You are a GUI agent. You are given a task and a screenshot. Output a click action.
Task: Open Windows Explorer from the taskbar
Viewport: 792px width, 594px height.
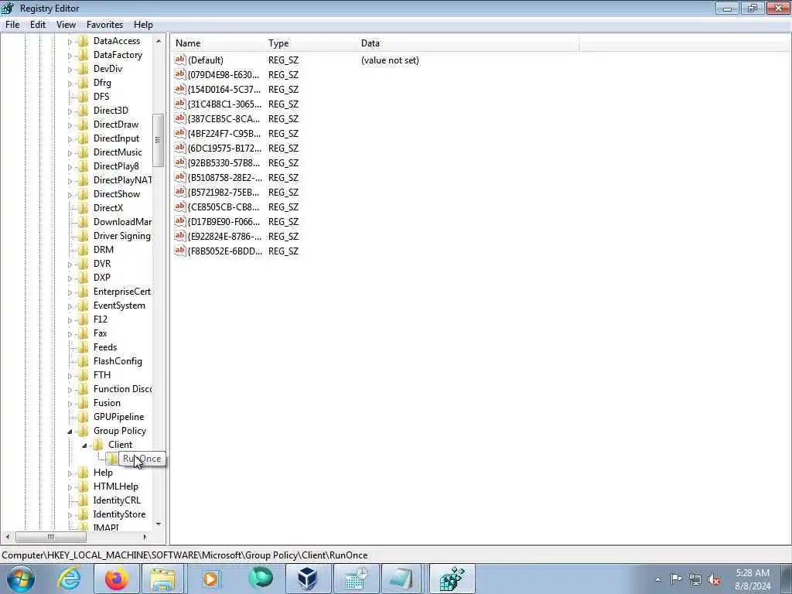point(162,579)
